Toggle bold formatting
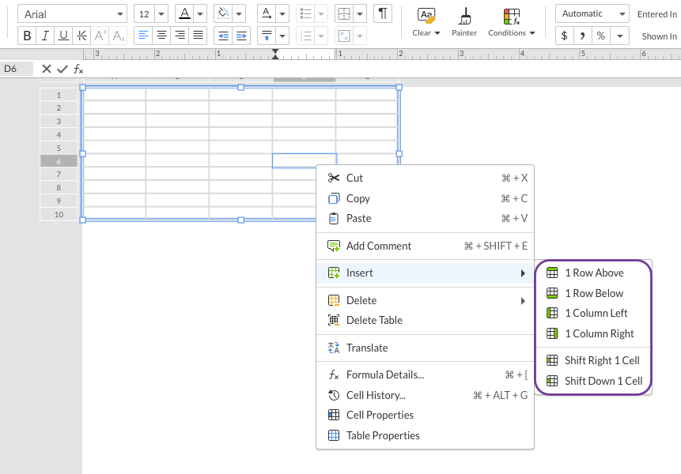This screenshot has height=474, width=681. 27,36
